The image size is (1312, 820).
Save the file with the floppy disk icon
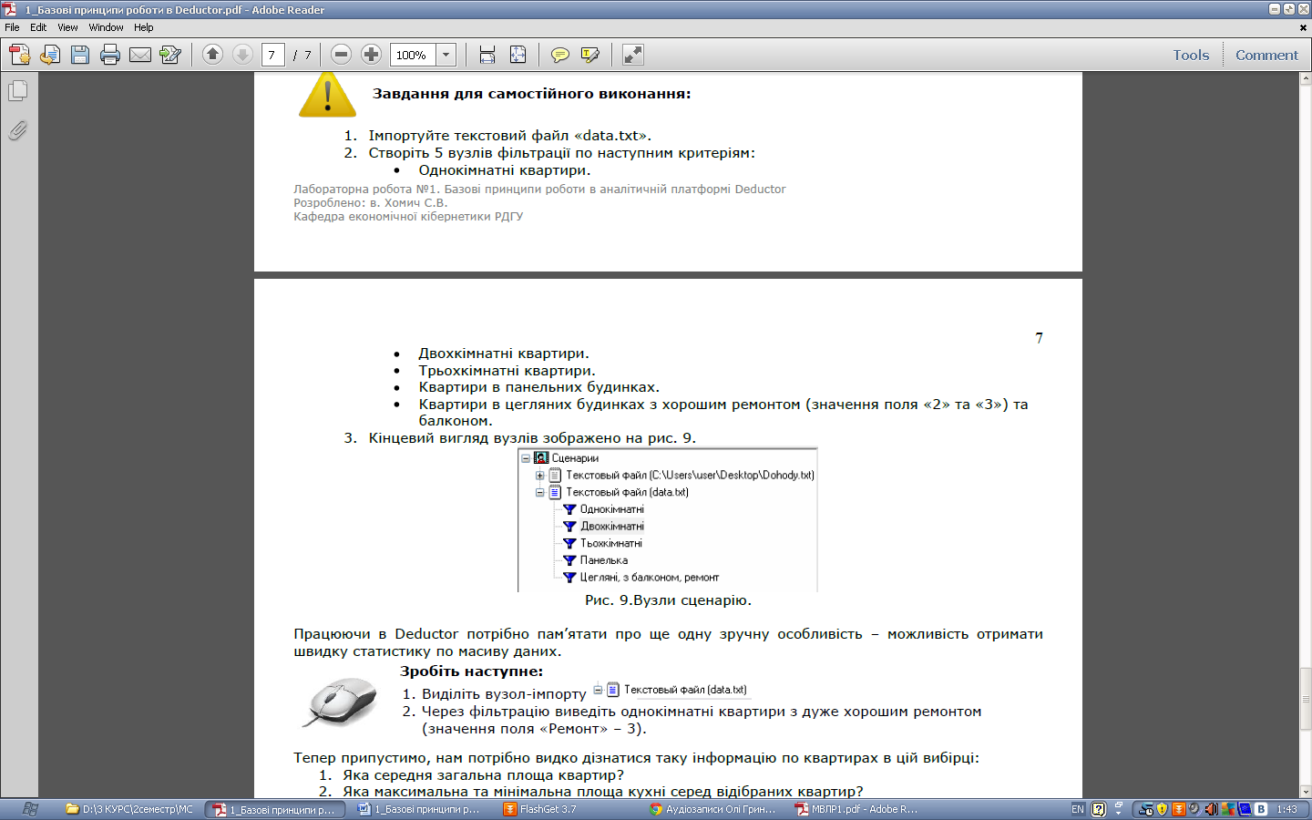pyautogui.click(x=80, y=55)
